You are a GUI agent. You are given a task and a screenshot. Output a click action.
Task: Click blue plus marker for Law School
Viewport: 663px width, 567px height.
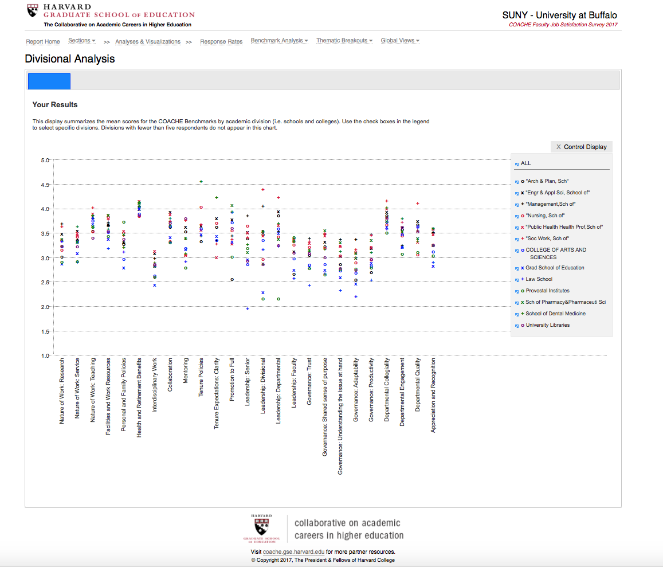pos(523,279)
